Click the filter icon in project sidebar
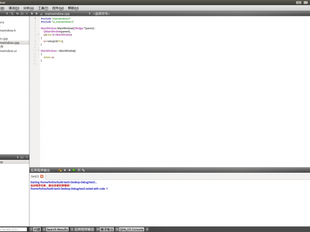This screenshot has width=310, height=232. pyautogui.click(x=12, y=13)
